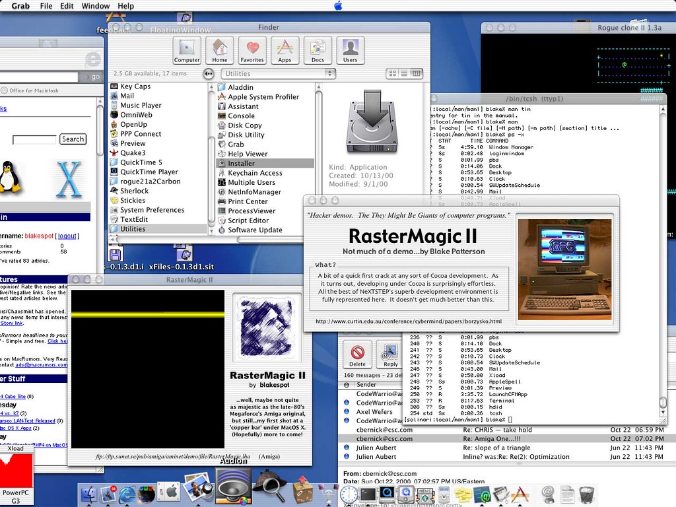Viewport: 676px width, 507px height.
Task: Open Trash from the Dock
Action: click(586, 493)
